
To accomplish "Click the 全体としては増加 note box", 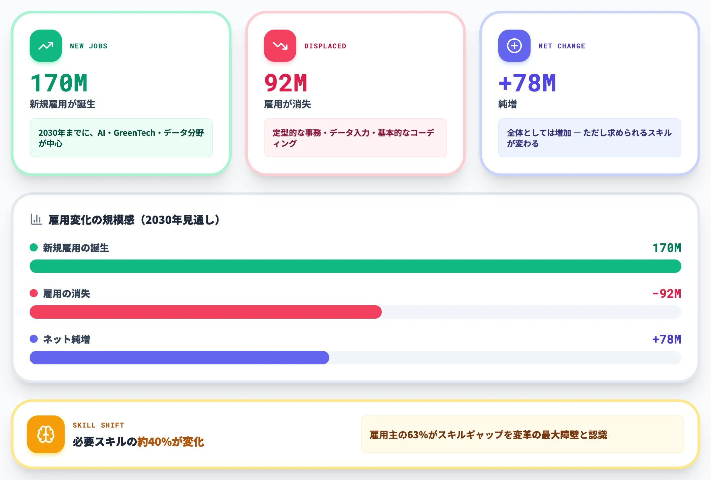I will (x=590, y=138).
